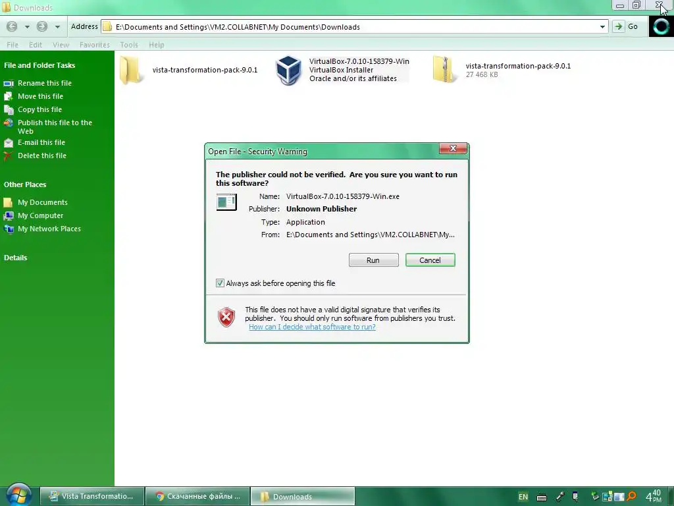The image size is (674, 506).
Task: Click the Forward navigation button
Action: click(x=41, y=26)
